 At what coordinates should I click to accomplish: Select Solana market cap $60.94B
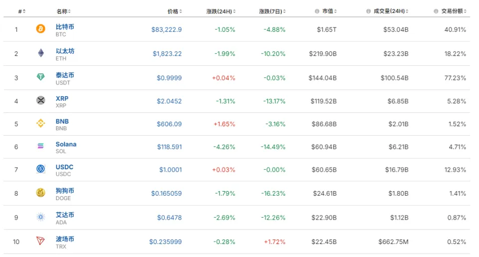(x=324, y=147)
